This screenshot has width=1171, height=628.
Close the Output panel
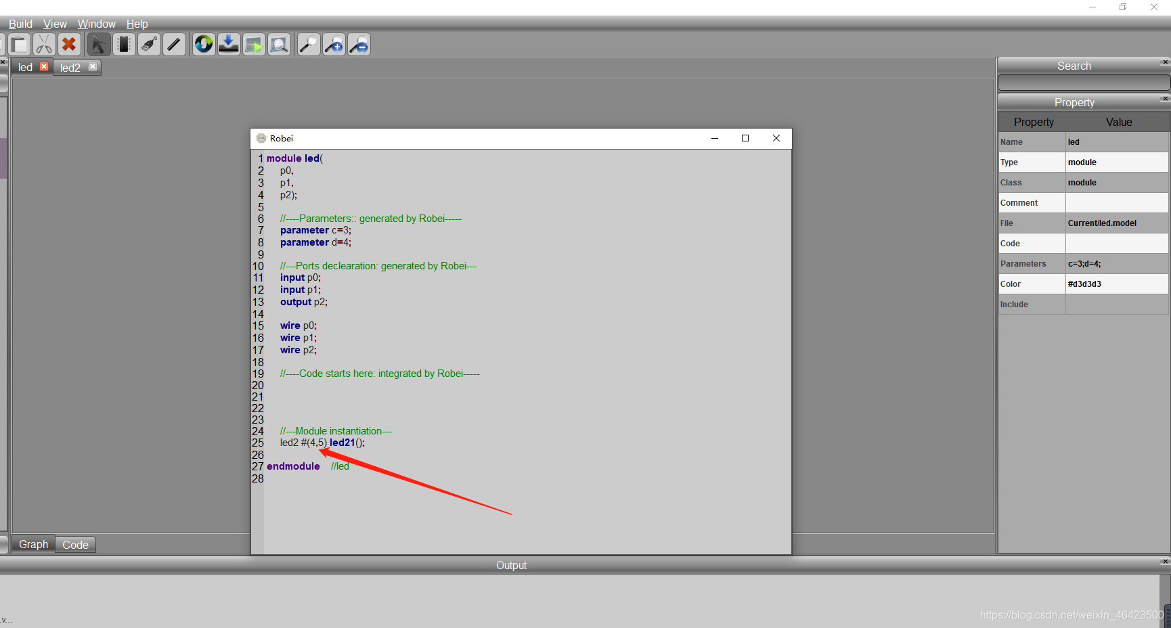1165,562
